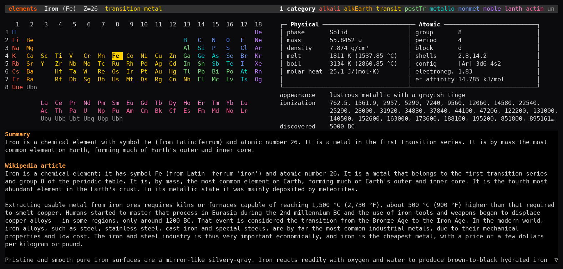Toggle the metallo category filter
563x269 pixels.
click(x=442, y=9)
